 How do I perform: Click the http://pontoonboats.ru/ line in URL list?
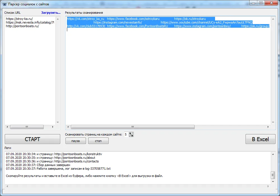[x=22, y=26]
